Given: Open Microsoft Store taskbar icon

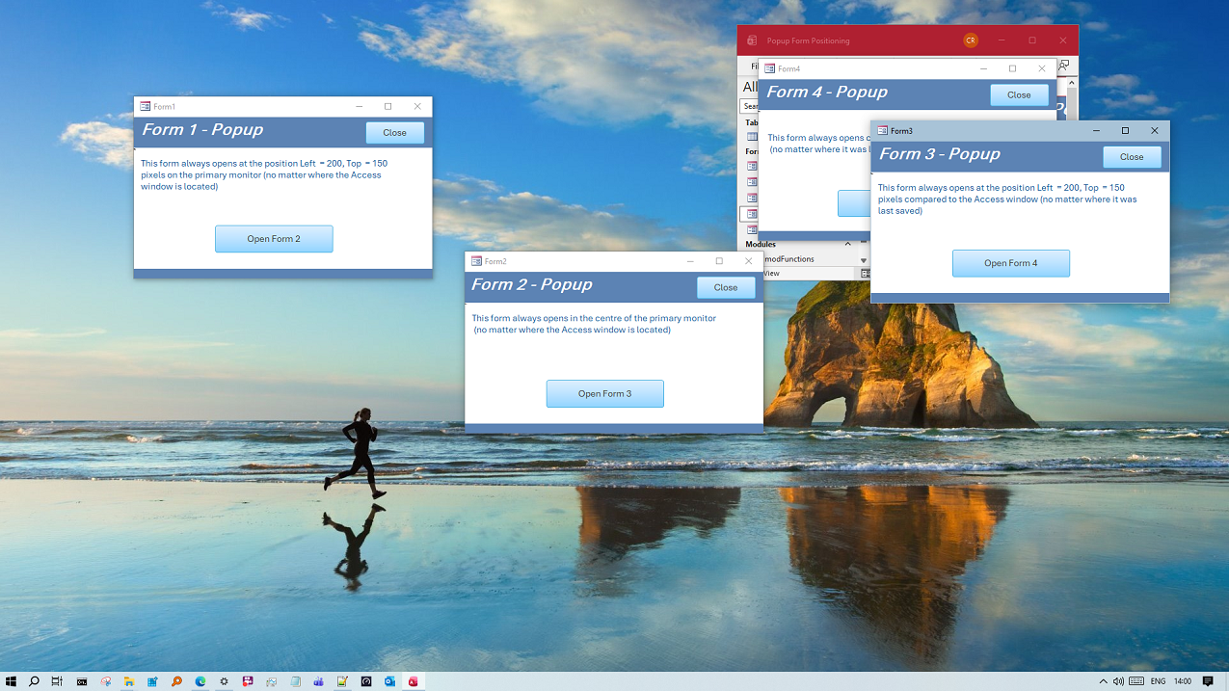Looking at the screenshot, I should pyautogui.click(x=153, y=681).
